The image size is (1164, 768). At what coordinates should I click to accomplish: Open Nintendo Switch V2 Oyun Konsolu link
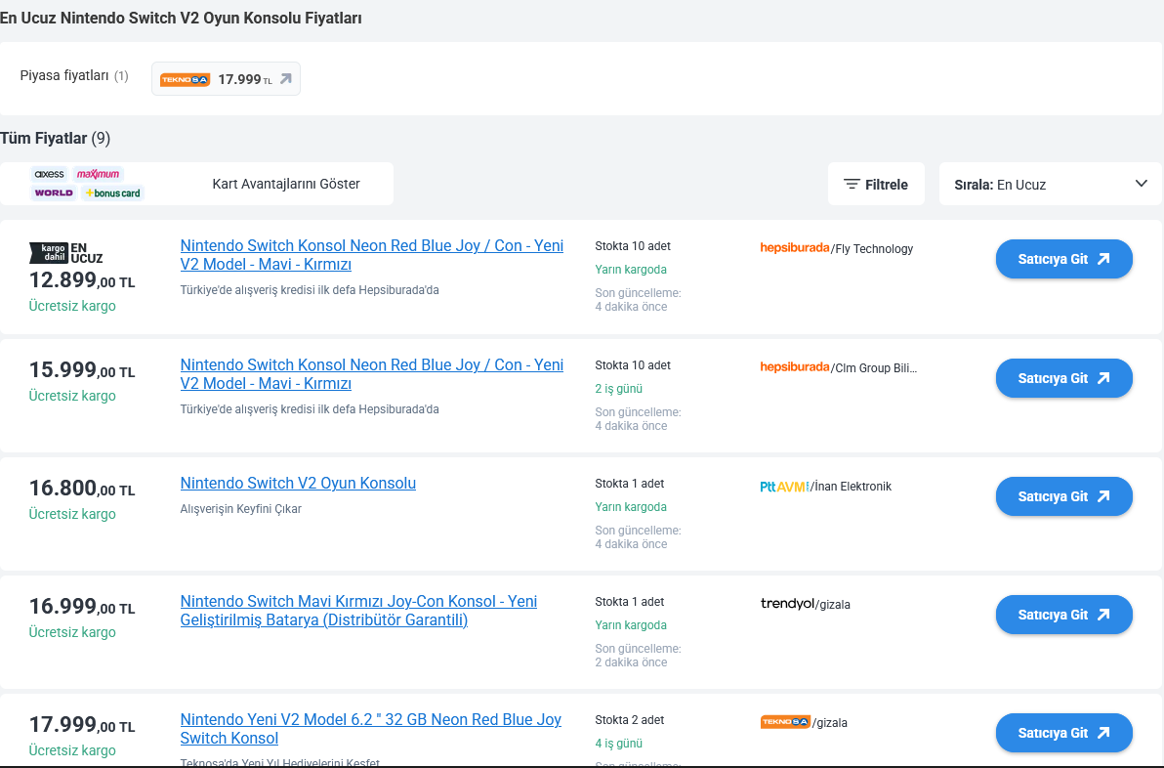[x=298, y=484]
